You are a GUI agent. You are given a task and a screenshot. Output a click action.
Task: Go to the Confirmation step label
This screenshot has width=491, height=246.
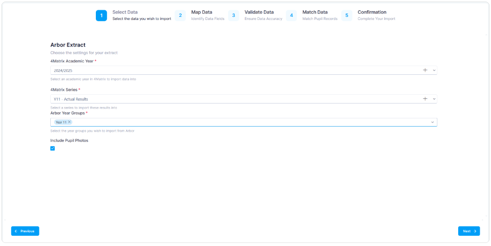372,12
